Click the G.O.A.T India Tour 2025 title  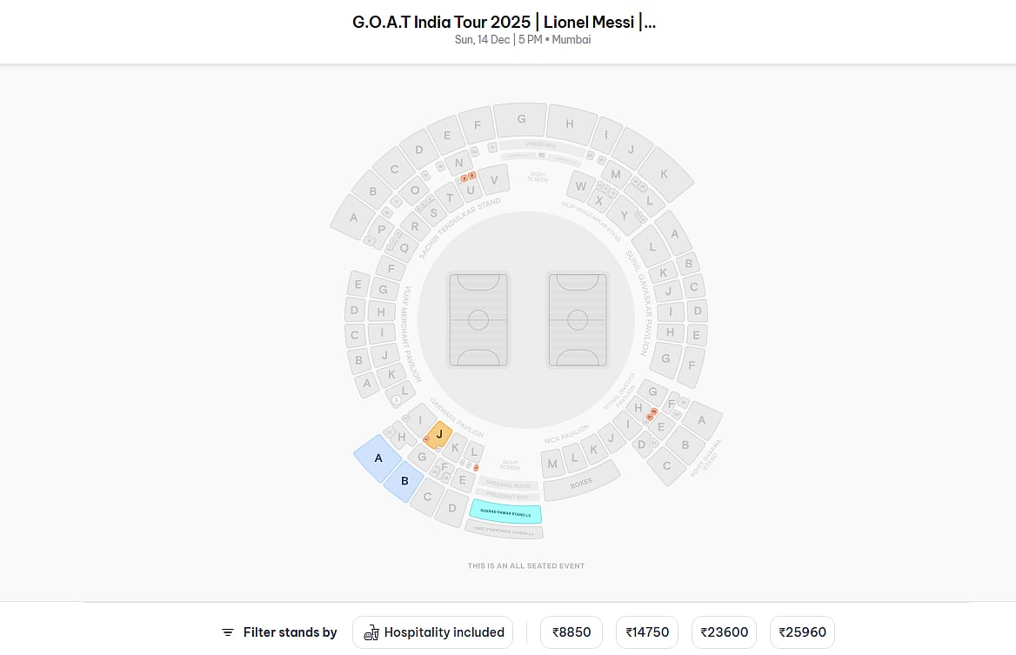click(x=504, y=23)
